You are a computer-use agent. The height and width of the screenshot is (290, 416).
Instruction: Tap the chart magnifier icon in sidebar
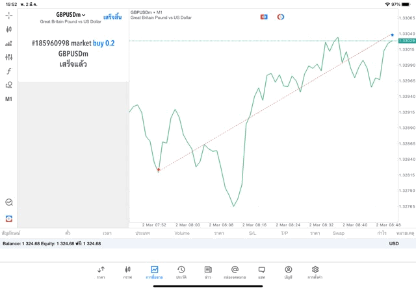[8, 202]
